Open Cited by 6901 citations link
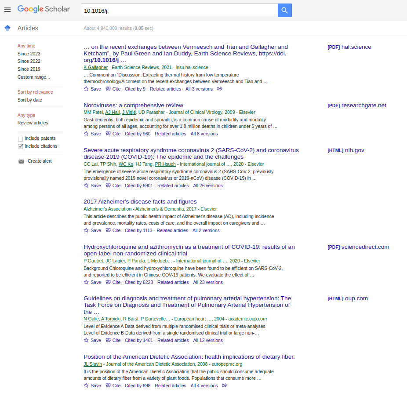 tap(138, 186)
